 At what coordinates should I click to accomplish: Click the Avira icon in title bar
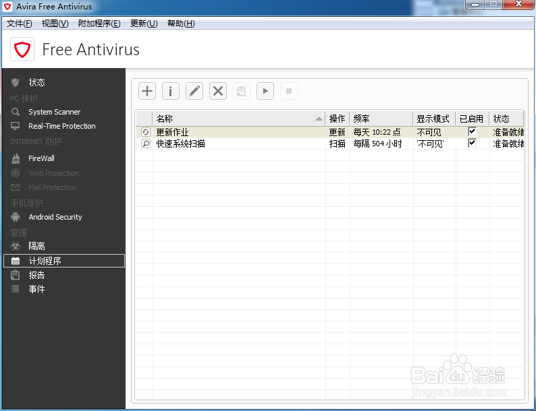point(7,7)
